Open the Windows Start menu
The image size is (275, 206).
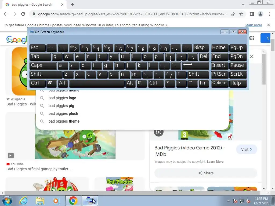[7, 201]
